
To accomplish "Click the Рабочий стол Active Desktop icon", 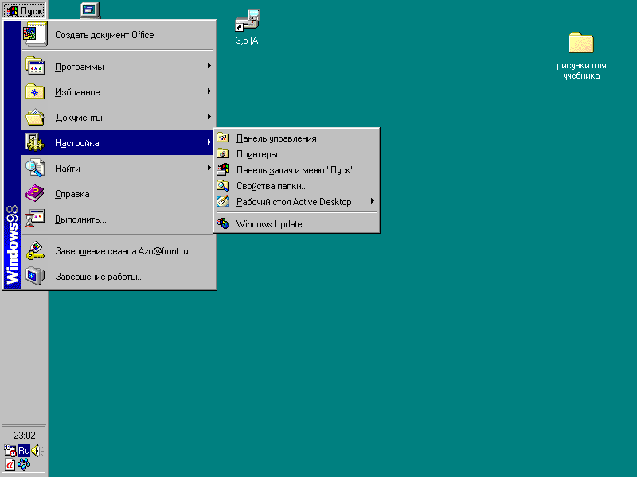I will [x=223, y=201].
